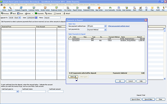Open the Reg register icon
The image size is (167, 104).
pyautogui.click(x=152, y=9)
